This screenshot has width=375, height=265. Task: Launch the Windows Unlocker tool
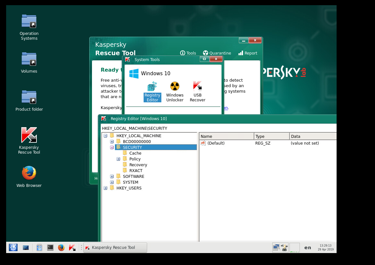tap(175, 92)
